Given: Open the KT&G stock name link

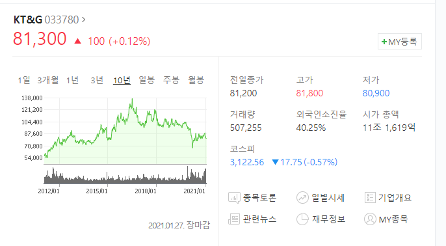Looking at the screenshot, I should 27,20.
